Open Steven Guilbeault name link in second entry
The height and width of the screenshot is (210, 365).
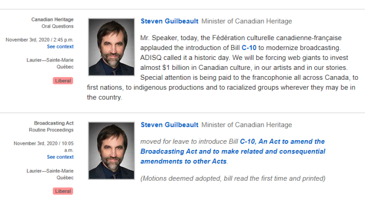169,125
